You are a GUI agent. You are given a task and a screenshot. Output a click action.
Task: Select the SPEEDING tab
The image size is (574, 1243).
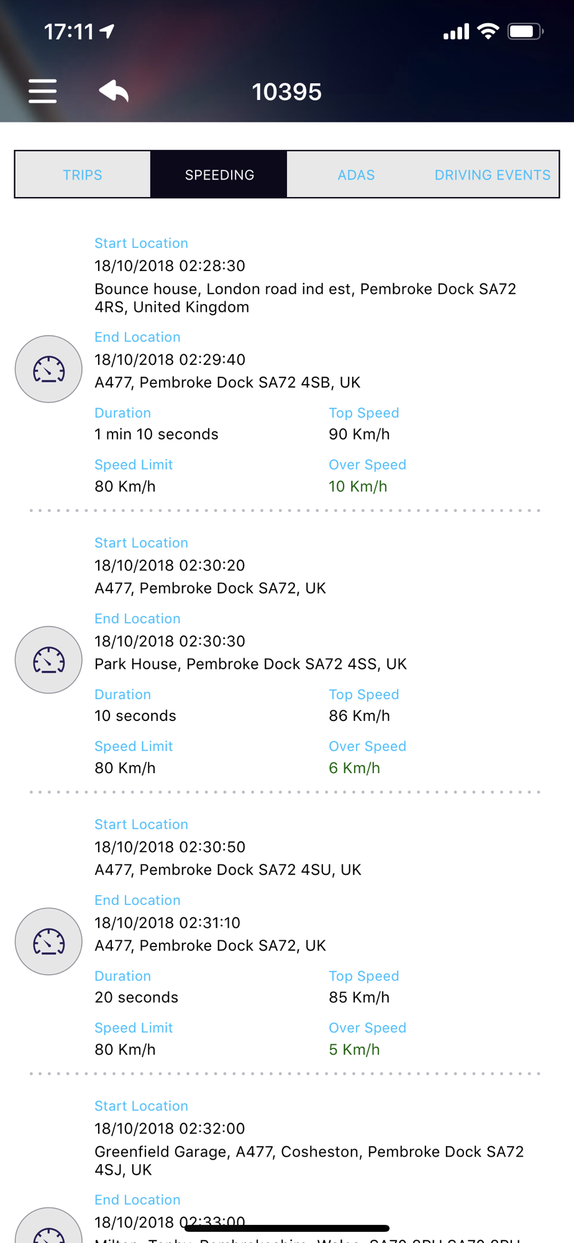pos(219,175)
